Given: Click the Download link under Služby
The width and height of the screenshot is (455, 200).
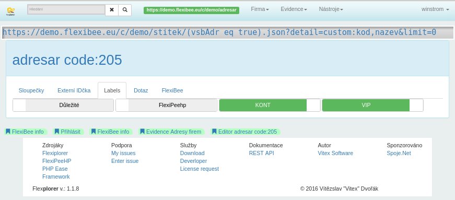Looking at the screenshot, I should (192, 153).
